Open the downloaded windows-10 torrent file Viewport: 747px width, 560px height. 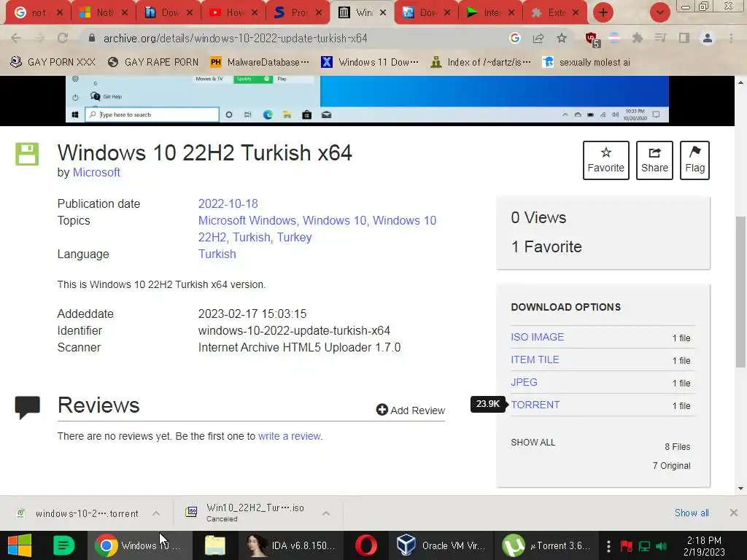coord(77,513)
